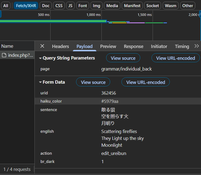Collapse the Form Data section
Screen dimensions: 201x175
pos(40,82)
